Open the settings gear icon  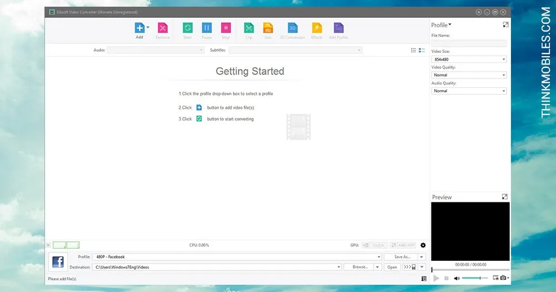pyautogui.click(x=423, y=245)
